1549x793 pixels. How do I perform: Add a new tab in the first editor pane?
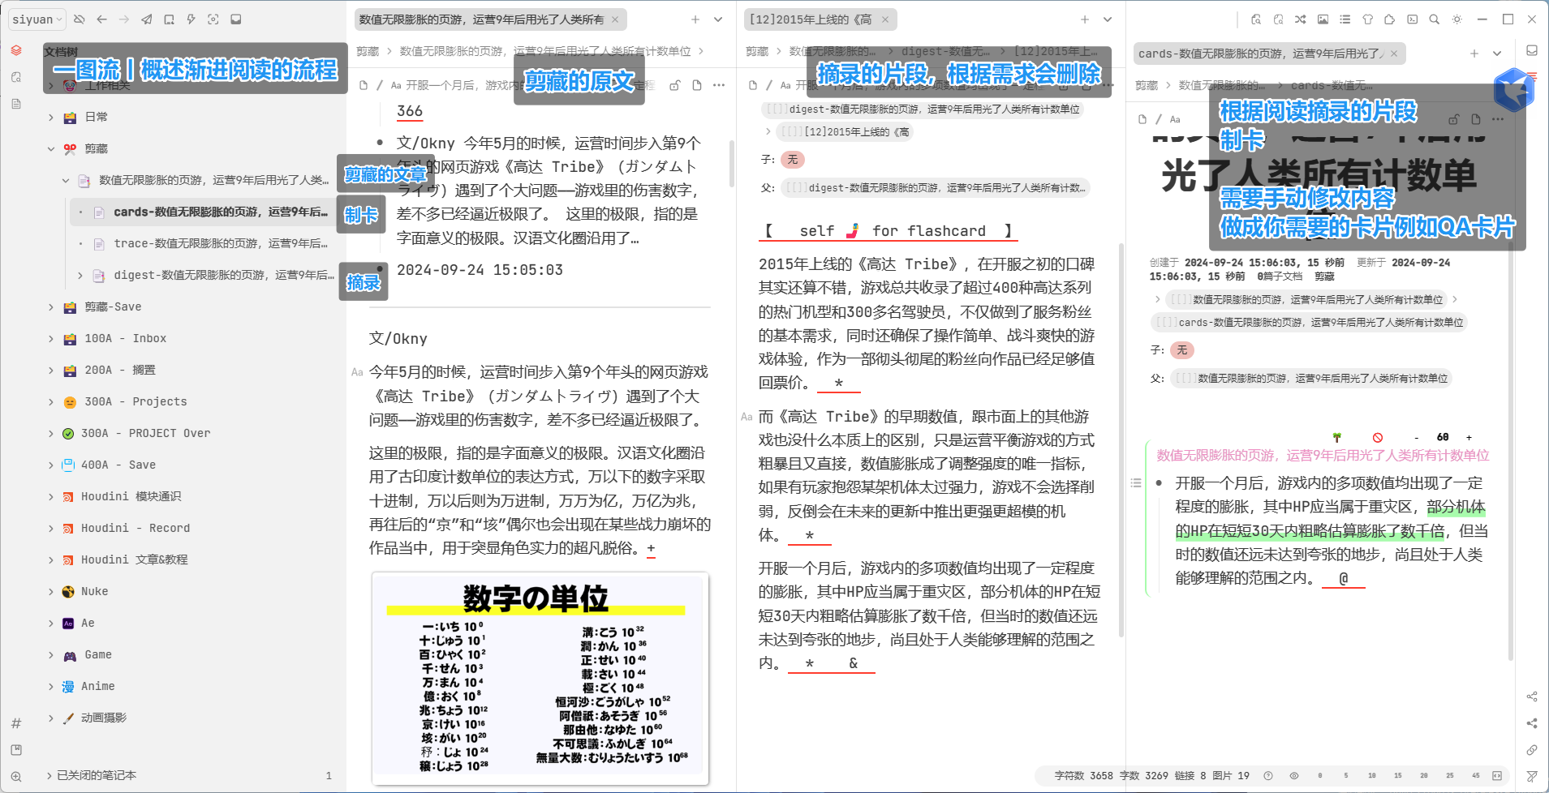click(x=695, y=19)
